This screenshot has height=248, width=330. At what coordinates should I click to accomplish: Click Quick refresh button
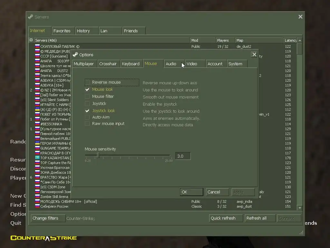pyautogui.click(x=226, y=218)
